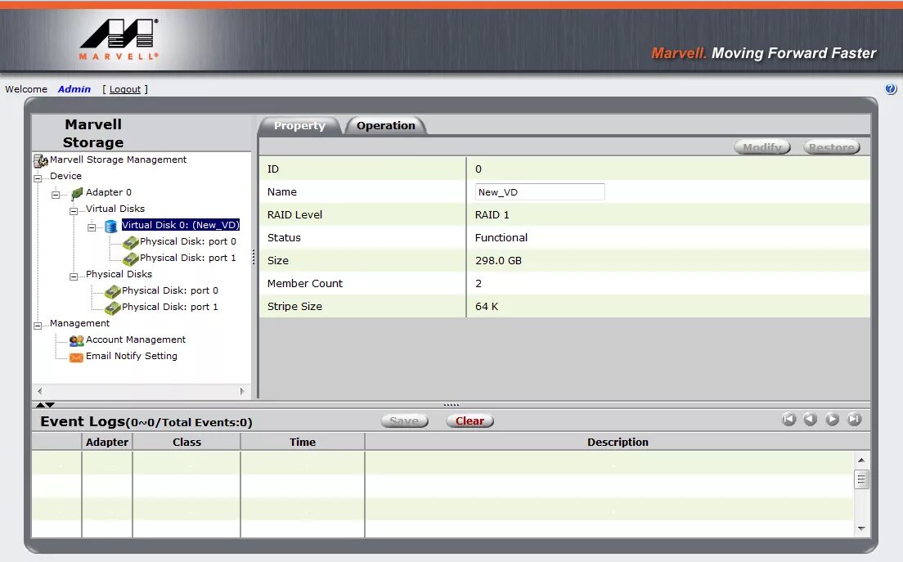Click the event log scrollbar thumb
The width and height of the screenshot is (903, 562).
[x=861, y=479]
